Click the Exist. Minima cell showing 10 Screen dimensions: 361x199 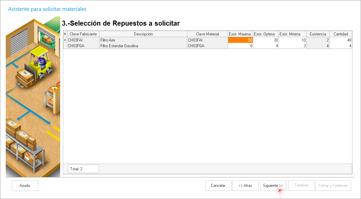click(292, 40)
